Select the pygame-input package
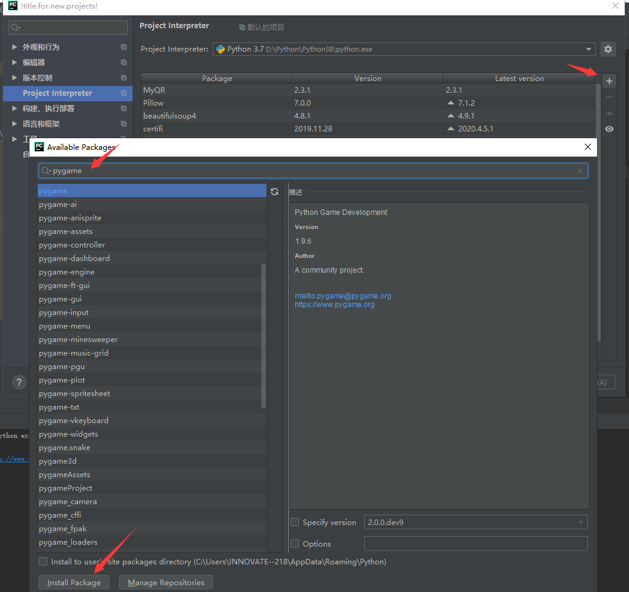Image resolution: width=629 pixels, height=592 pixels. tap(149, 313)
